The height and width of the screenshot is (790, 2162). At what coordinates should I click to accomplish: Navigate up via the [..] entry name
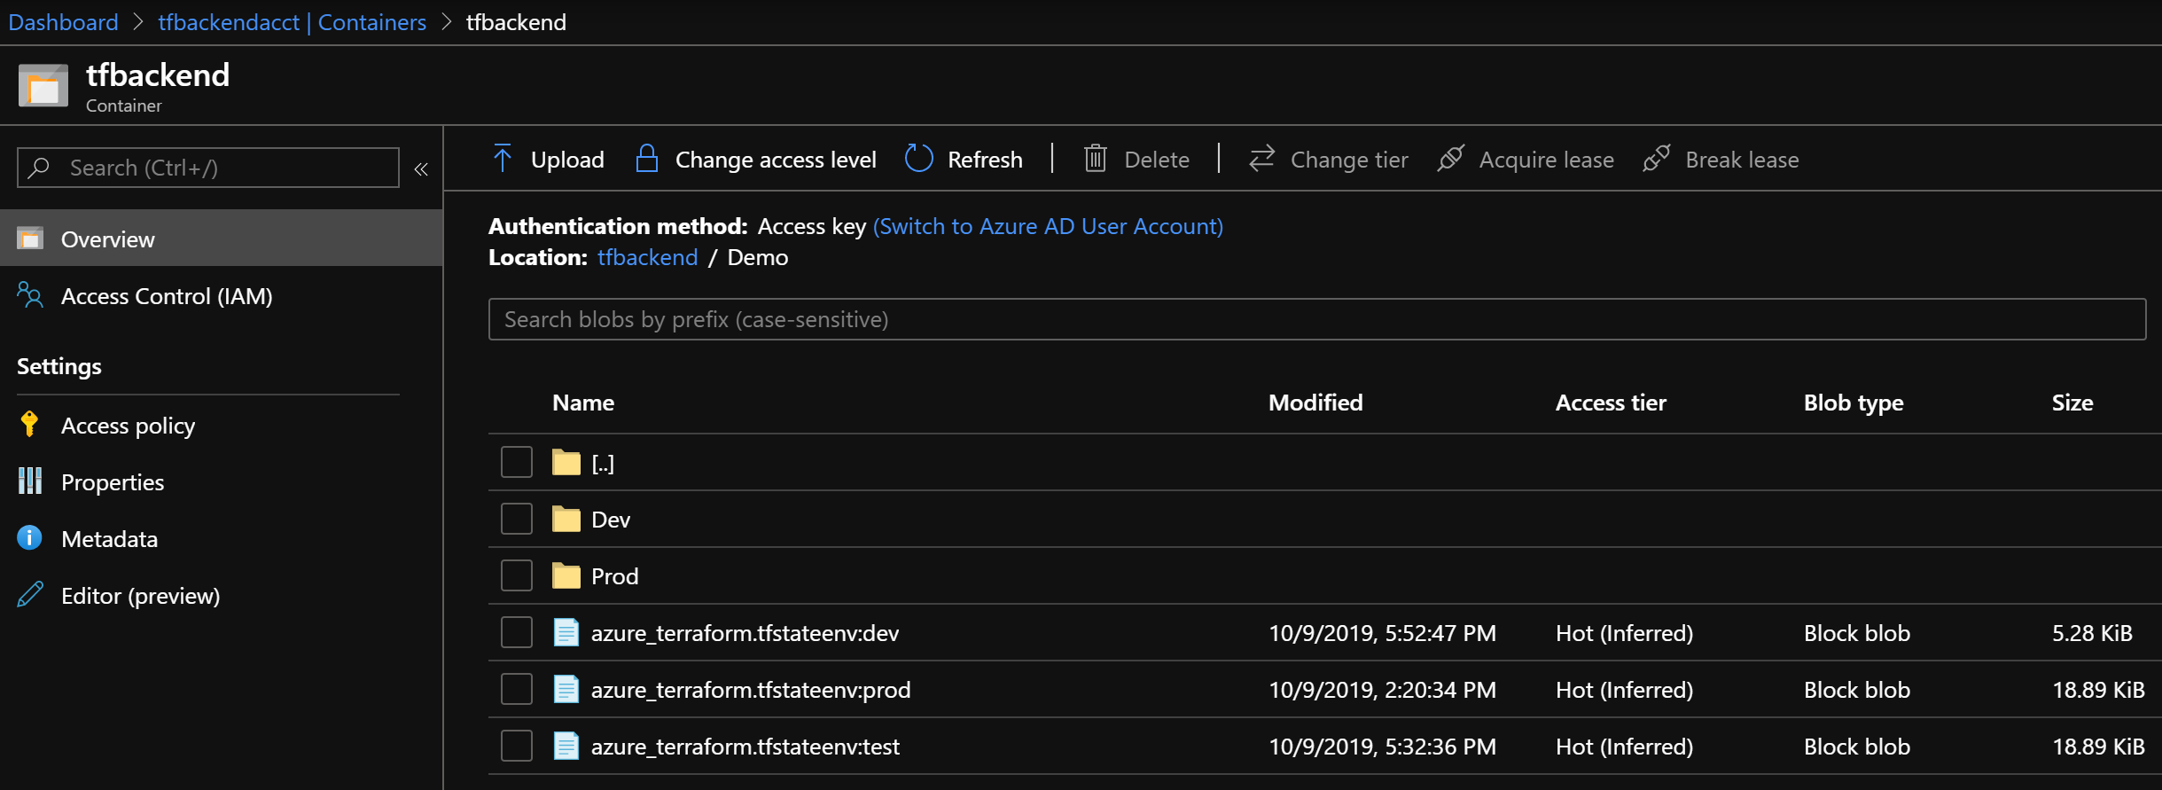(x=603, y=463)
